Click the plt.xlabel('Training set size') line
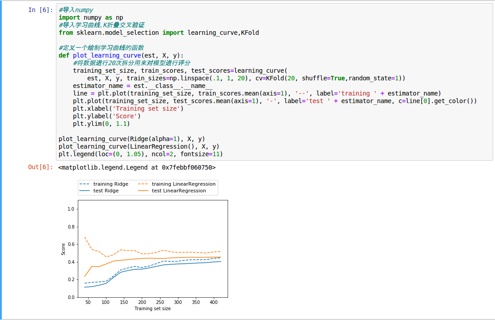 coord(128,108)
